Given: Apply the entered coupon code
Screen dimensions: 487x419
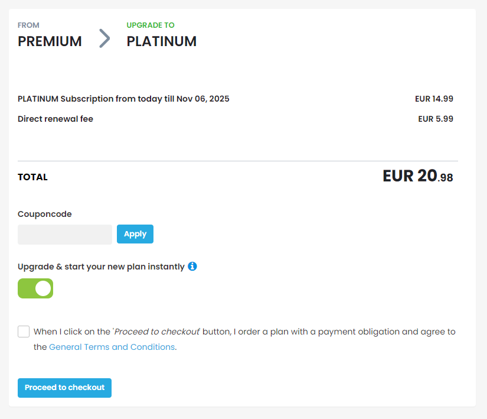Looking at the screenshot, I should pos(135,234).
